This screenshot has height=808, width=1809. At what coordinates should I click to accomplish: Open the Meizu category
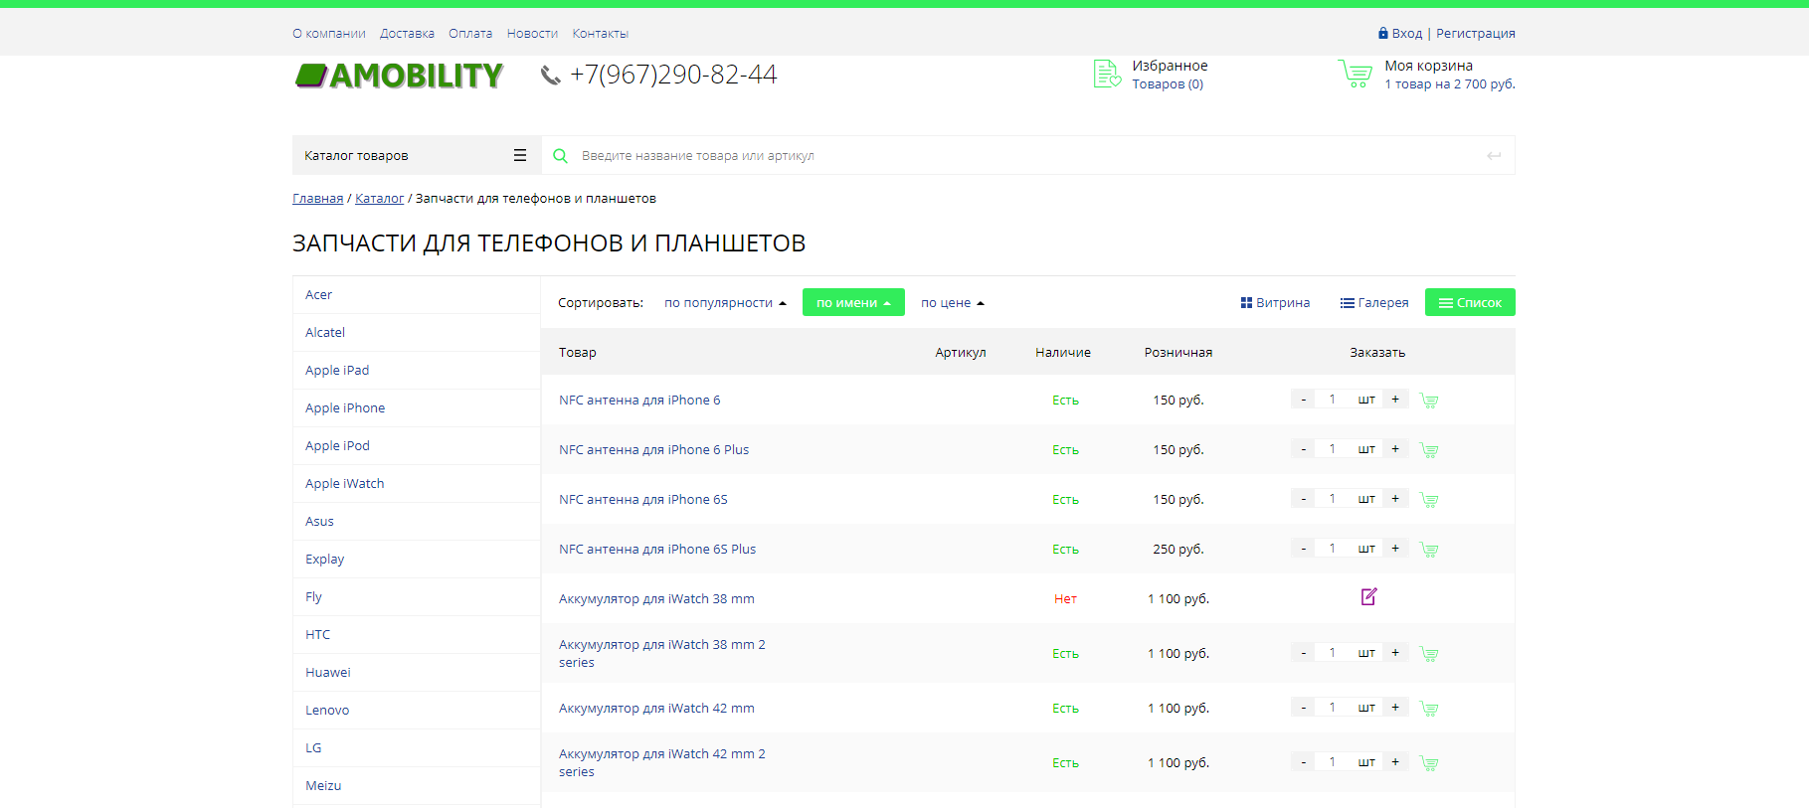pos(417,786)
